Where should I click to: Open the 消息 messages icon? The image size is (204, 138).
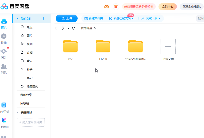point(4,69)
